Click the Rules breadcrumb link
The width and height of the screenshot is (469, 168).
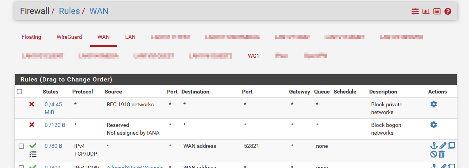tap(69, 11)
